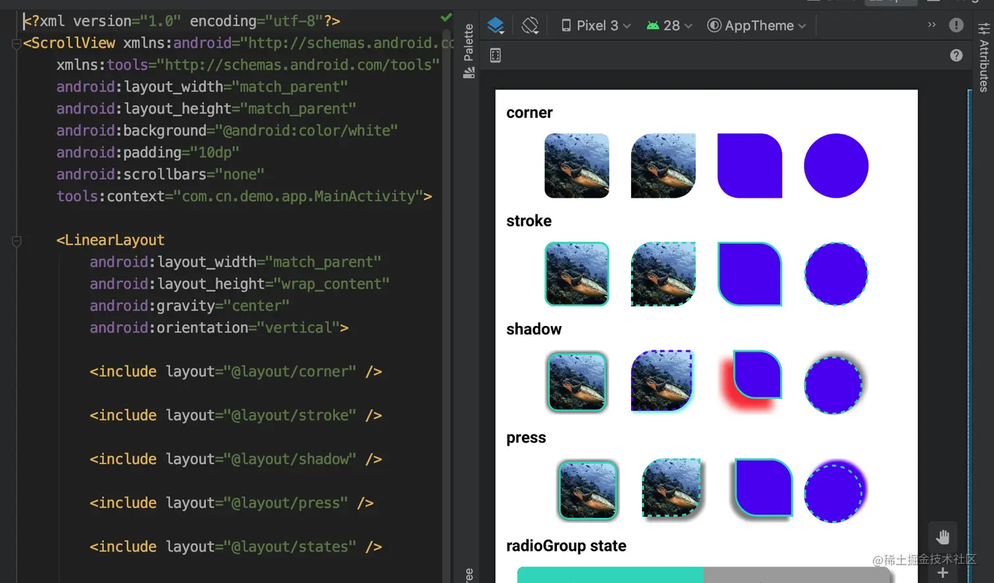Viewport: 994px width, 583px height.
Task: Activate the Pan tool hand icon
Action: (x=943, y=536)
